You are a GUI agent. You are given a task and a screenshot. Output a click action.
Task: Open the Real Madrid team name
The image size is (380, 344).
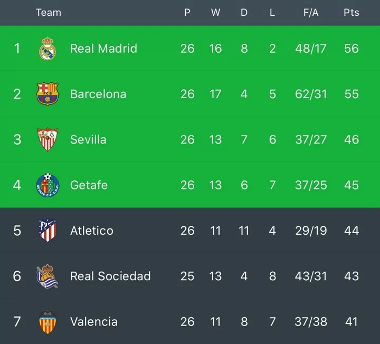coord(103,49)
